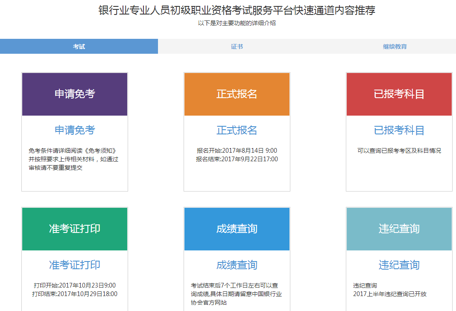The height and width of the screenshot is (311, 456).
Task: Open the 申请免考 blue text link
Action: [75, 130]
